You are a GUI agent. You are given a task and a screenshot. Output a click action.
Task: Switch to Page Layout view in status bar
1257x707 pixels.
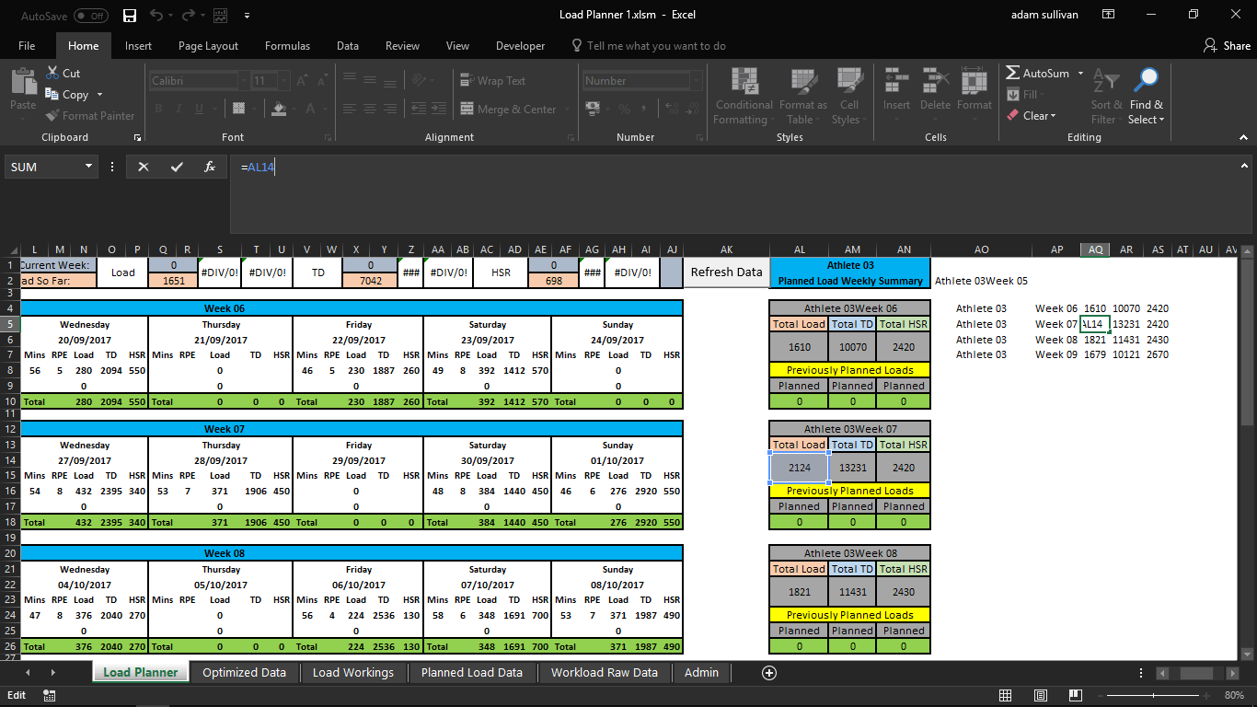[1040, 695]
